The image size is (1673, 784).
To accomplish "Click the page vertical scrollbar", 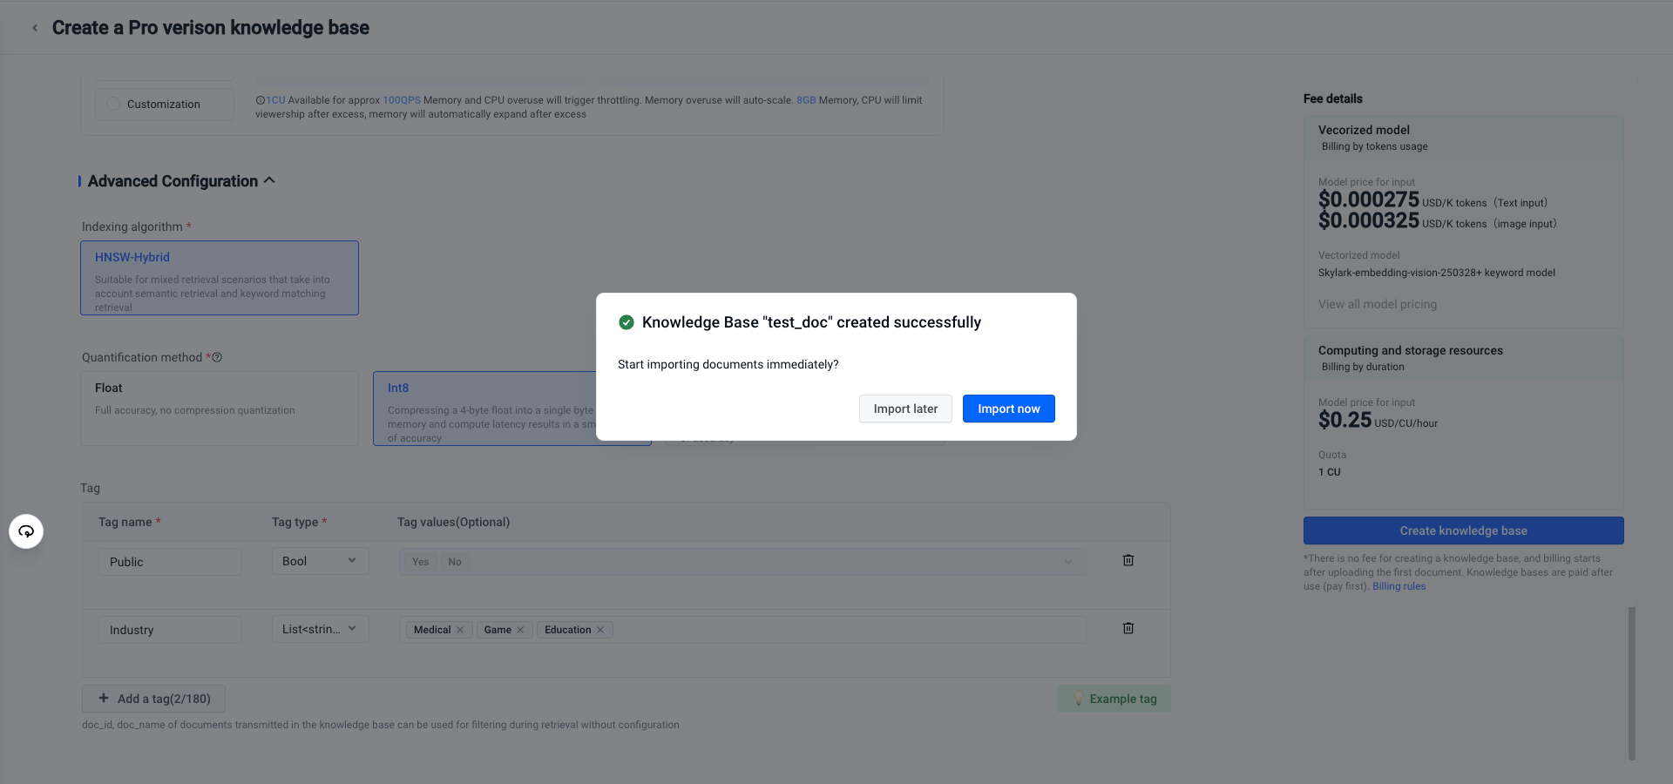I will click(1631, 683).
